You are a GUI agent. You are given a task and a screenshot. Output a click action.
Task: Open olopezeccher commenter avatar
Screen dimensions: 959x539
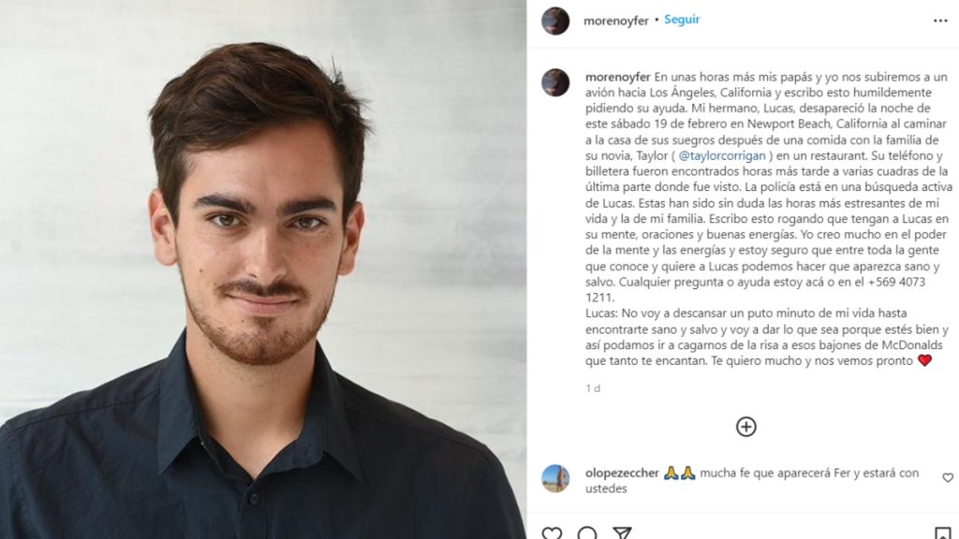click(555, 478)
